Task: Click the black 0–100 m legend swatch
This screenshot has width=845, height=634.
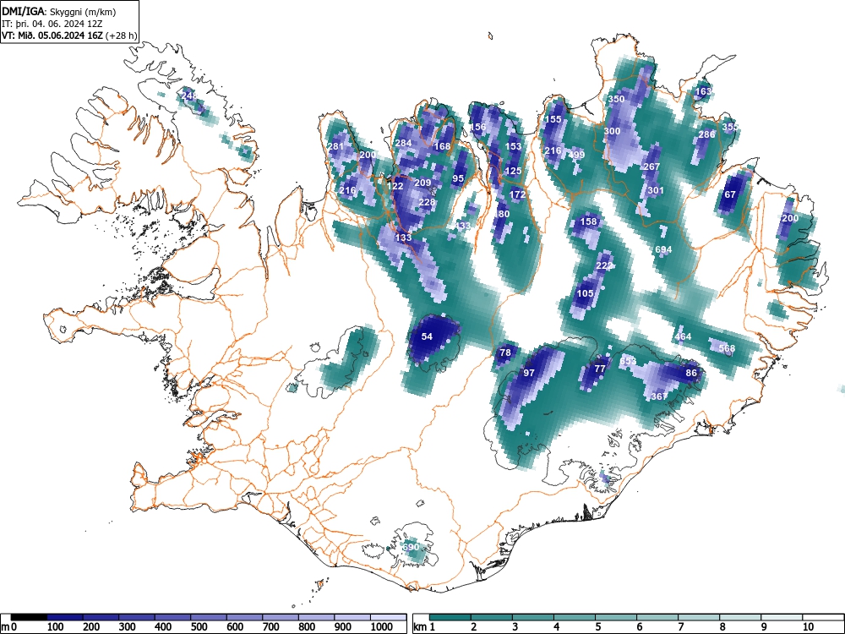Action: 29,617
